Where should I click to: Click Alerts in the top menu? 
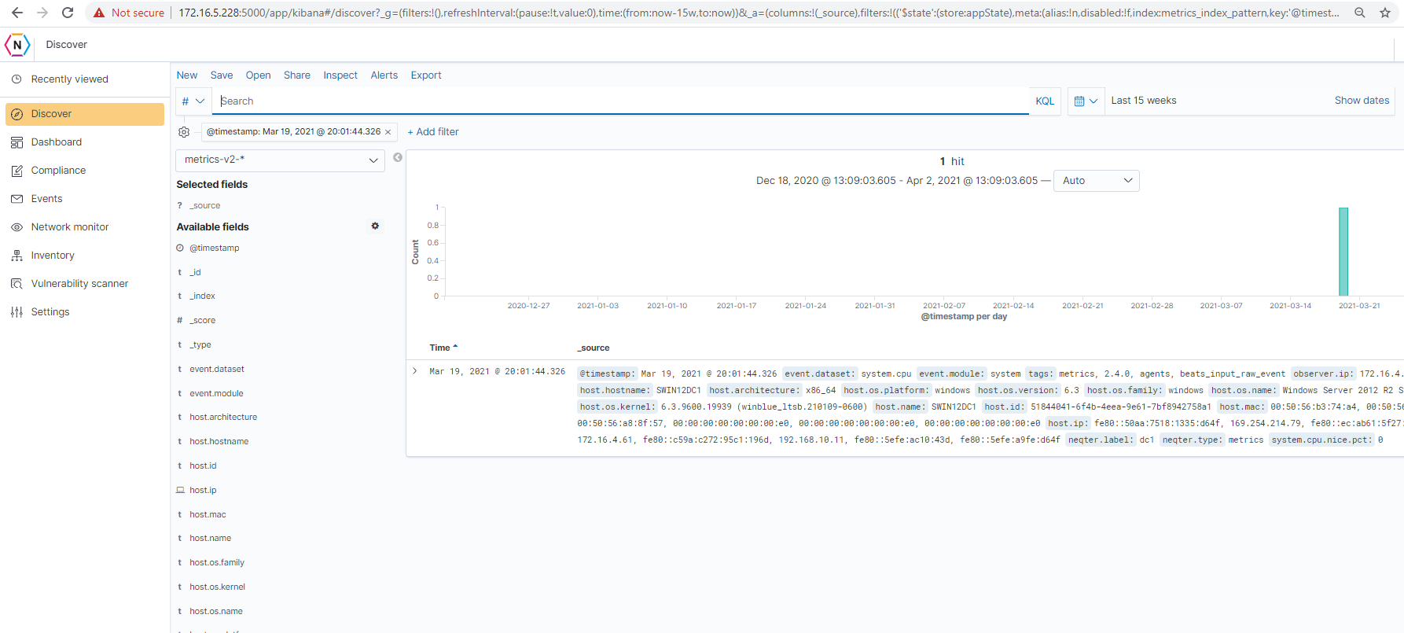click(384, 75)
